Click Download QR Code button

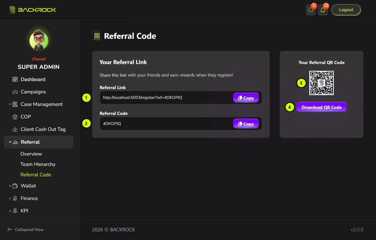pyautogui.click(x=321, y=107)
